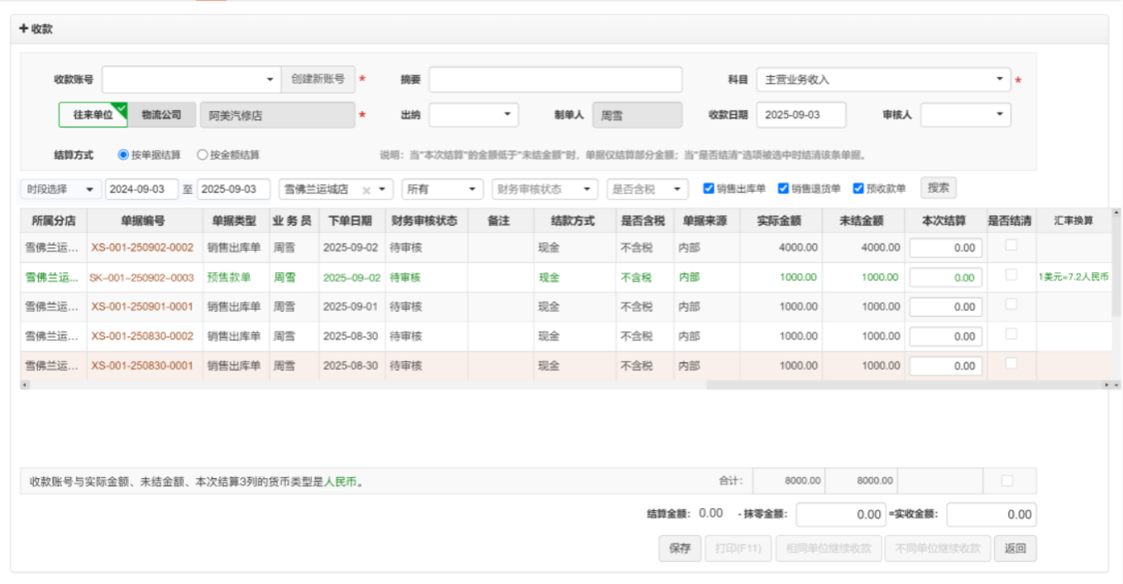
Task: Click the 搜索 button
Action: pyautogui.click(x=938, y=189)
